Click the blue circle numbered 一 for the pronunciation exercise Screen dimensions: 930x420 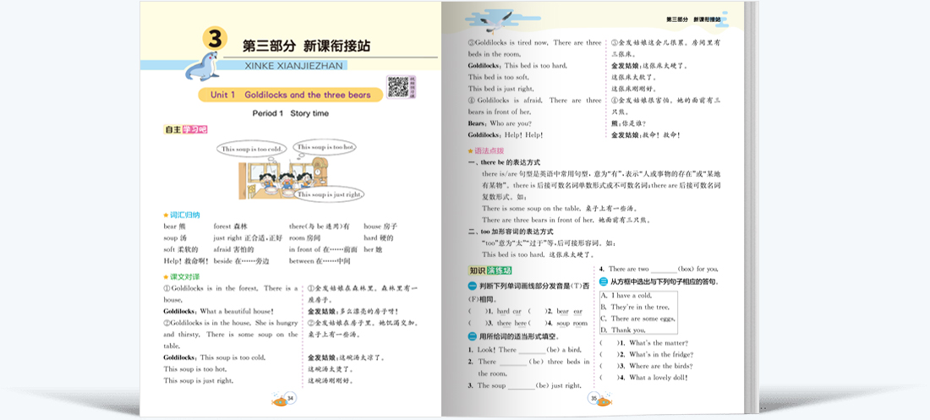coord(472,286)
